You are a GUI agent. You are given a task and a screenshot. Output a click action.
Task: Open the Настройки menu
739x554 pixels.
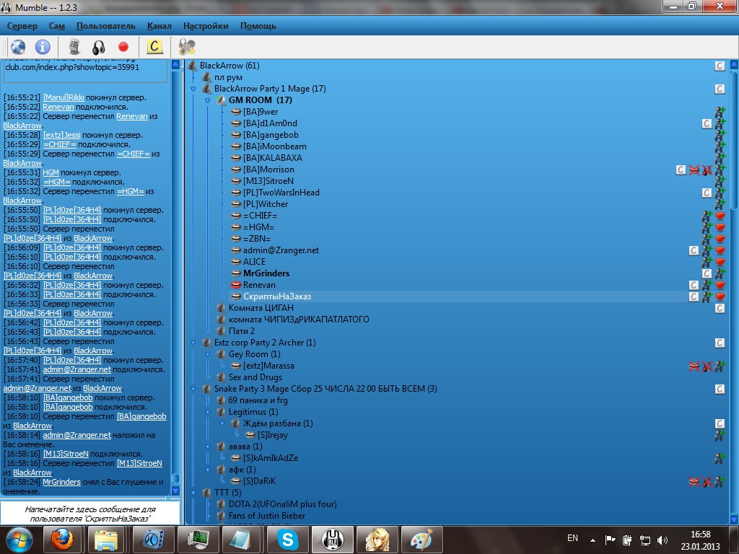tap(206, 26)
